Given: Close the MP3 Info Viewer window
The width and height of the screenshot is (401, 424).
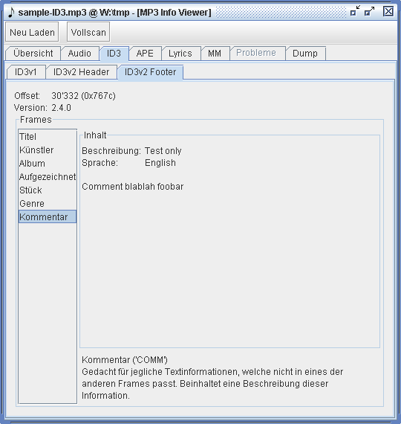Looking at the screenshot, I should point(388,11).
